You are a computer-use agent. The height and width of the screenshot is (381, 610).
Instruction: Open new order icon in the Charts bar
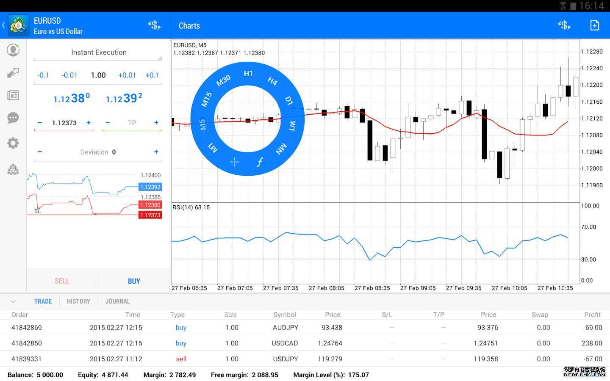595,25
